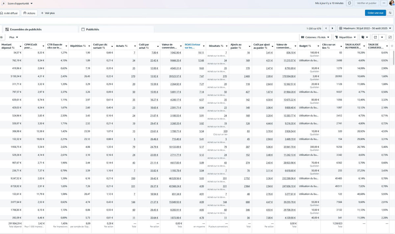Open the Répartition breakdown dropdown
Screen dimensions: 395x234
click(345, 37)
